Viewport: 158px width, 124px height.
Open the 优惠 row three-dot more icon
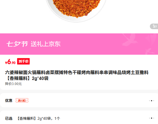(152, 101)
